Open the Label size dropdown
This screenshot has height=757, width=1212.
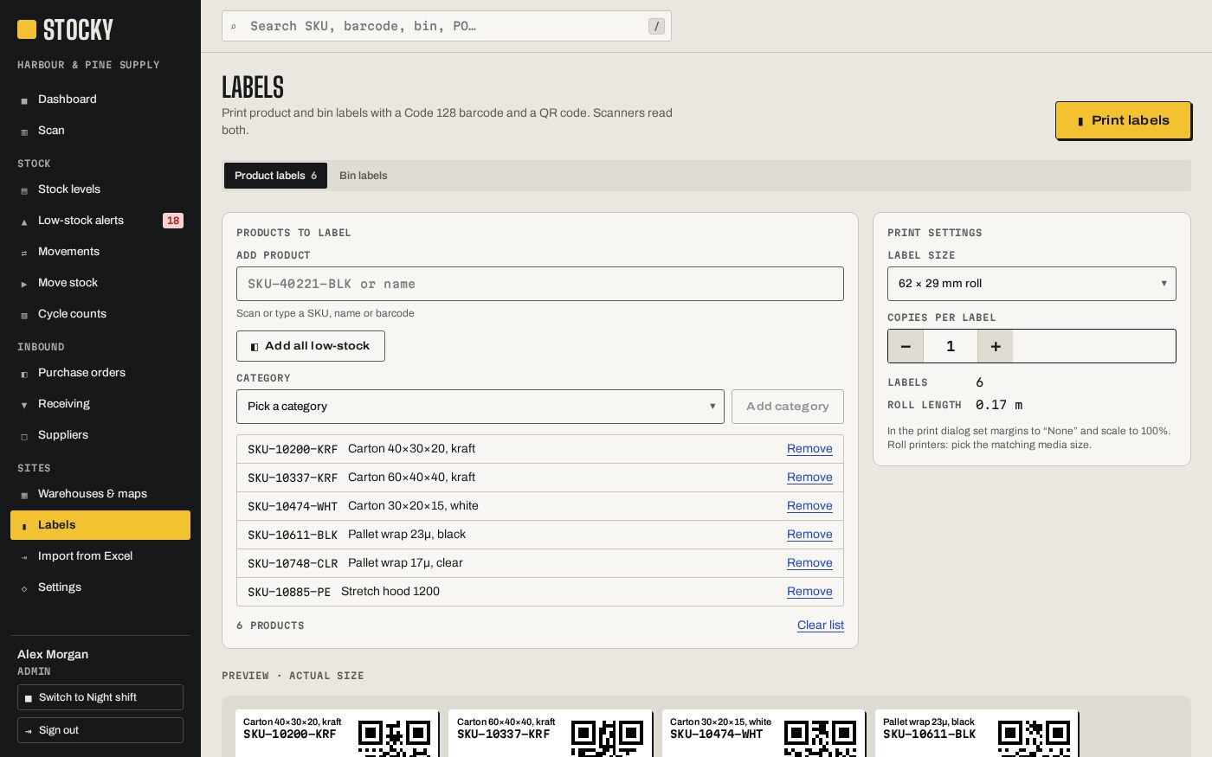(1032, 284)
